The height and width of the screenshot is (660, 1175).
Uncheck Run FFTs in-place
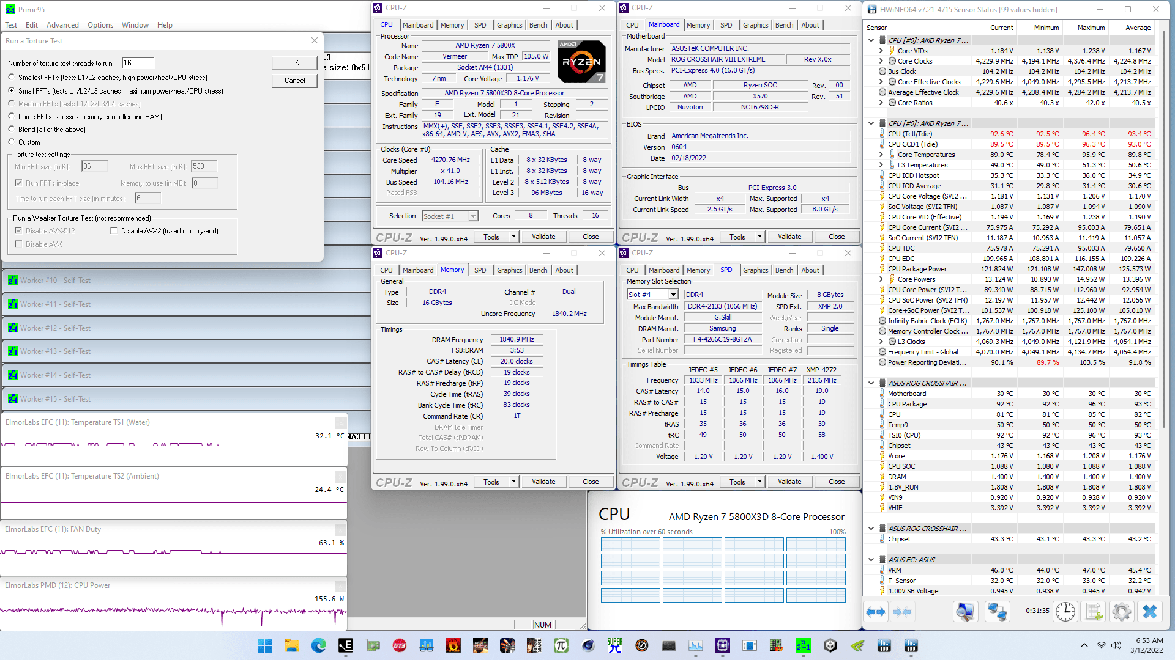19,183
